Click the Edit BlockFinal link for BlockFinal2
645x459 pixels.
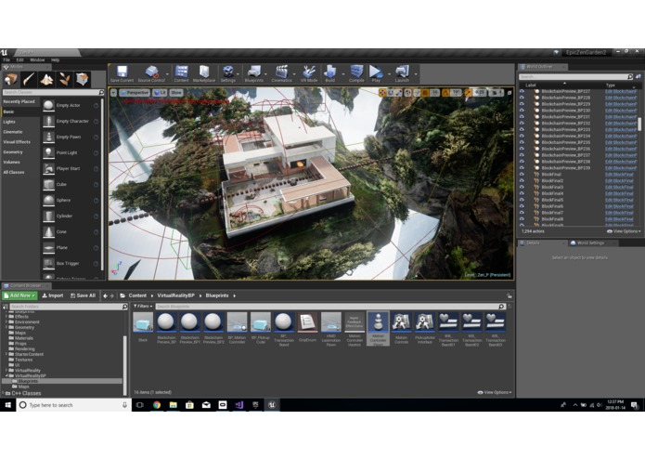[x=619, y=180]
